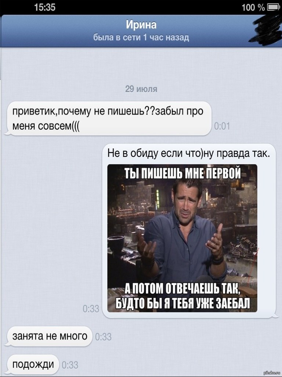Image resolution: width=282 pixels, height=377 pixels.
Task: Tap the battery icon in status bar
Action: point(274,7)
